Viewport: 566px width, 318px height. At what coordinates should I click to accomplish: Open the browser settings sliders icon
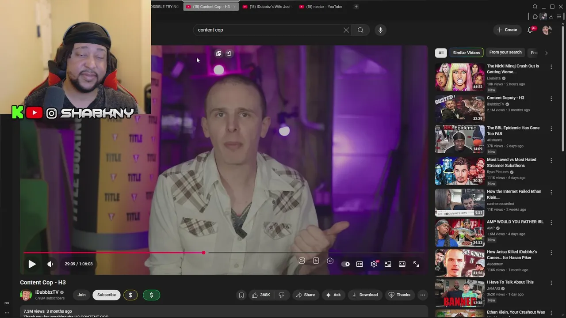[x=559, y=17]
